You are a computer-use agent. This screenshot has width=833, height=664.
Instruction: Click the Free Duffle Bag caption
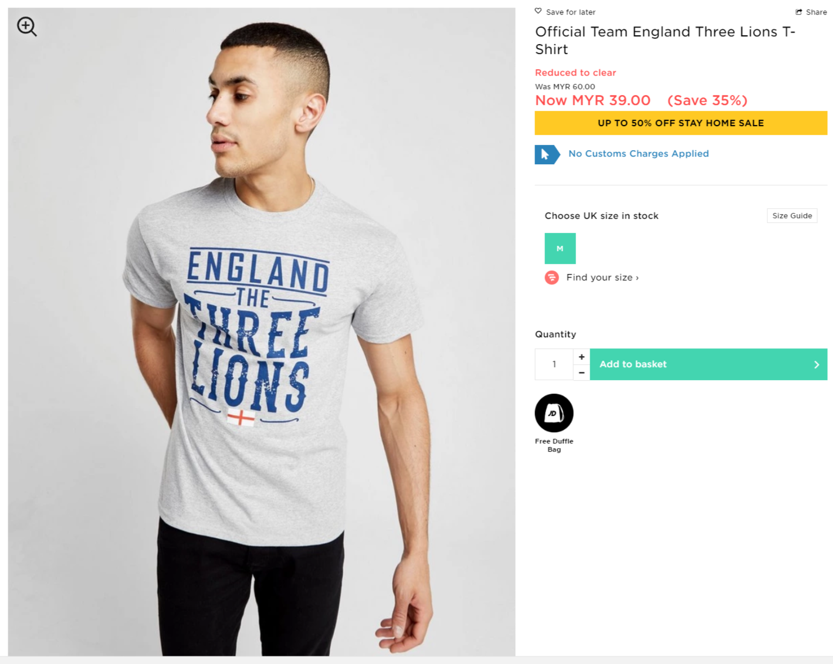click(x=554, y=445)
